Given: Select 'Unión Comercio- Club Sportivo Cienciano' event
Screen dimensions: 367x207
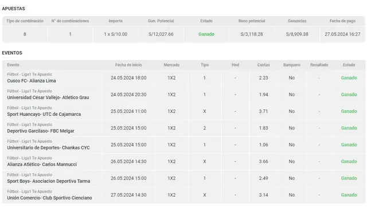Looking at the screenshot, I should click(49, 198).
